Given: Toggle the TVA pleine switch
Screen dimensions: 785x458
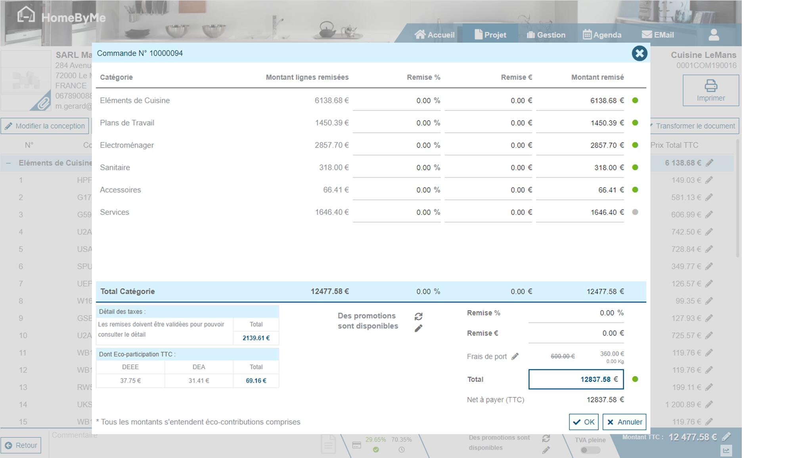Looking at the screenshot, I should pyautogui.click(x=590, y=450).
